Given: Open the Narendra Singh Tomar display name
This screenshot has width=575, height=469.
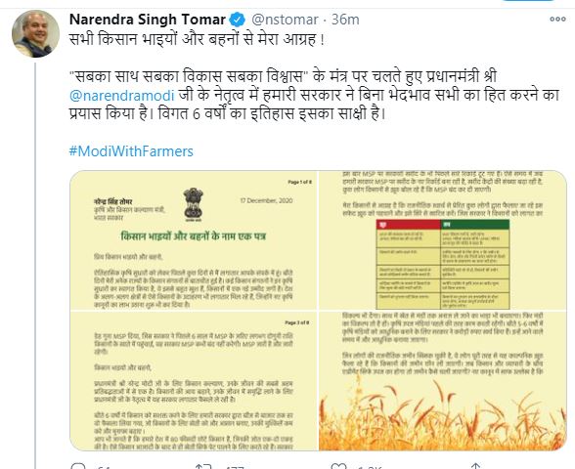Looking at the screenshot, I should 148,20.
